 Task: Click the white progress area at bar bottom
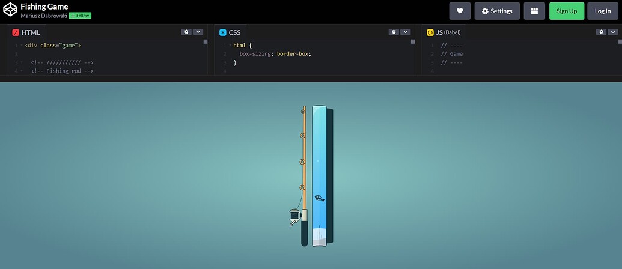319,237
